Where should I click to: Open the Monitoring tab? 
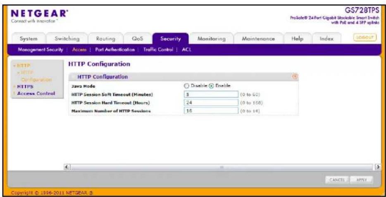point(212,39)
